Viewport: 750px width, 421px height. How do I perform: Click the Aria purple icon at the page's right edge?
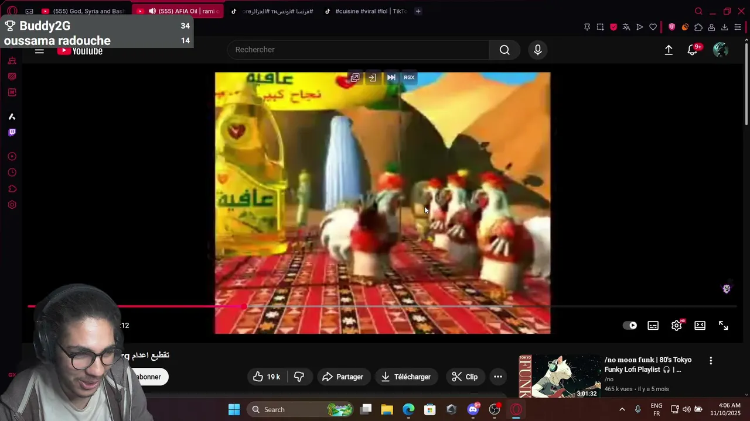click(727, 289)
